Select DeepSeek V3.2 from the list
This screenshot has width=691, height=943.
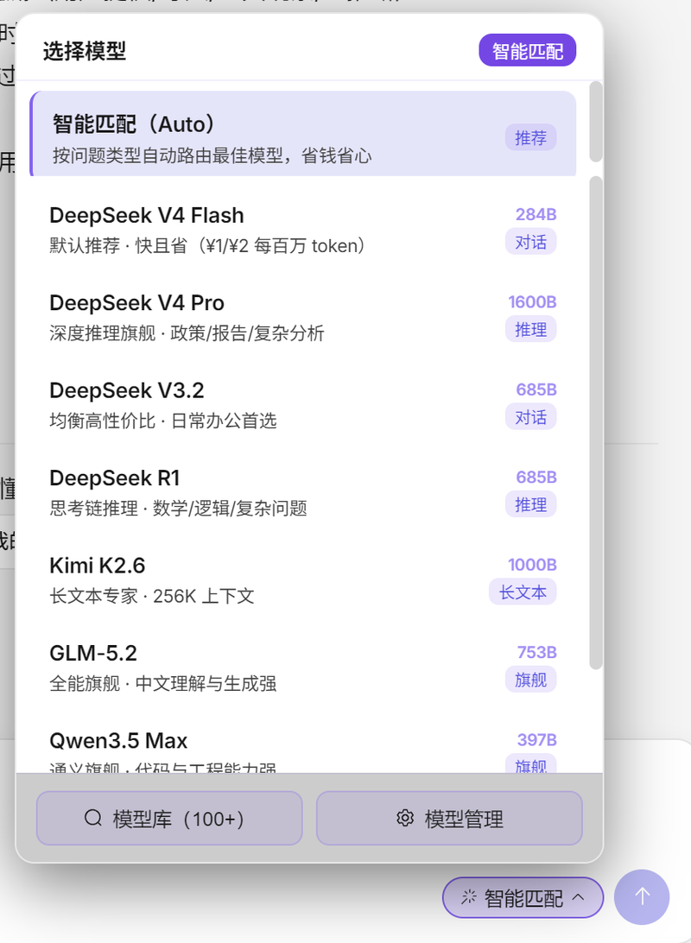point(303,405)
